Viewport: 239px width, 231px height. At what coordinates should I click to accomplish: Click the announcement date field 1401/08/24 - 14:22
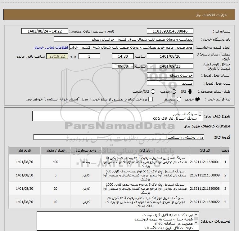(x=45, y=31)
